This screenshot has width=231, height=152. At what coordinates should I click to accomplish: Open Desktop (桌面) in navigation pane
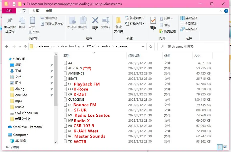[15, 65]
